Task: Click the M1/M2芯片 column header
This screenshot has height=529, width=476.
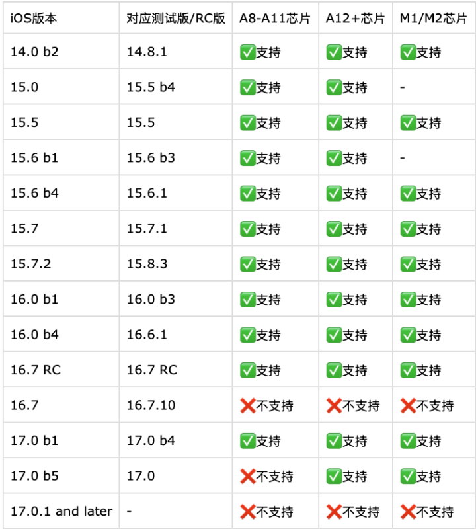Action: tap(434, 18)
